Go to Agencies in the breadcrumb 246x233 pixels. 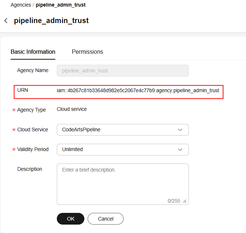(x=21, y=5)
